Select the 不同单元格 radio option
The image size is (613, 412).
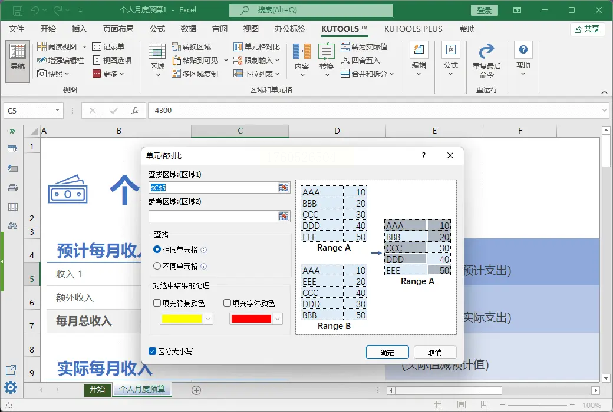pos(157,266)
